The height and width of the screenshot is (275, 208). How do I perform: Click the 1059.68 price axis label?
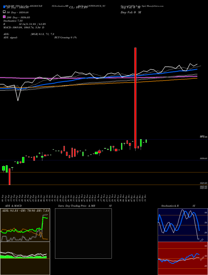203,158
